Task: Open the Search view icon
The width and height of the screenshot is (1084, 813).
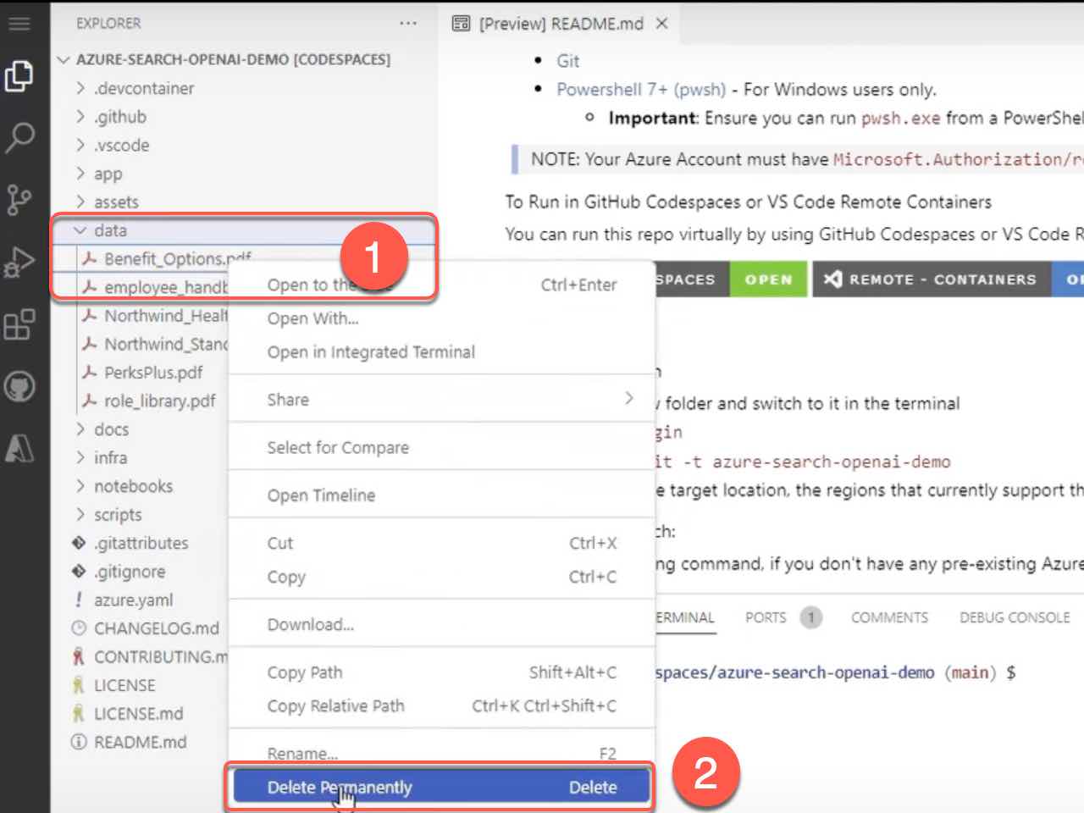Action: coord(19,137)
